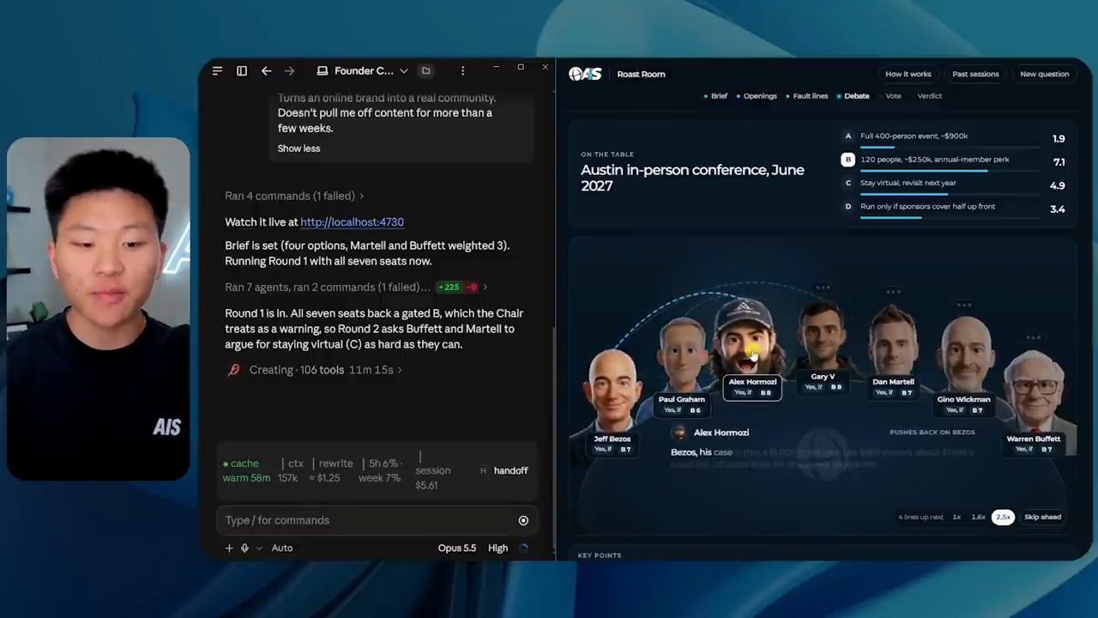Set playback speed to 1x
1098x618 pixels.
pos(956,517)
